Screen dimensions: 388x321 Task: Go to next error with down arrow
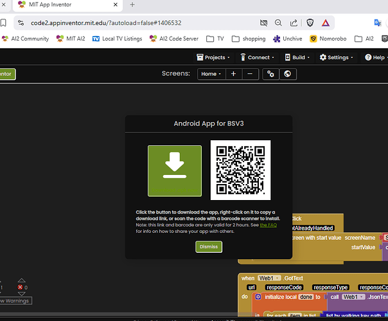(x=22, y=294)
